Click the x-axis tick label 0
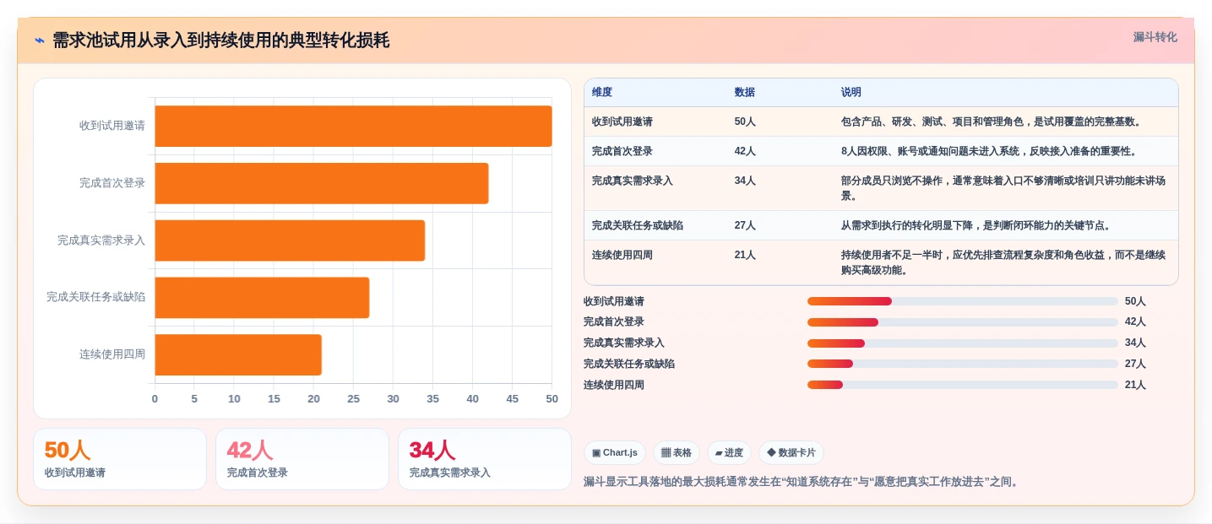The width and height of the screenshot is (1212, 524). click(155, 399)
